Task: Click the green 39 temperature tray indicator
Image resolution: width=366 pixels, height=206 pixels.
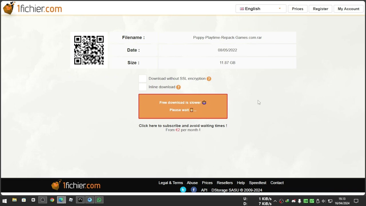Action: click(306, 201)
